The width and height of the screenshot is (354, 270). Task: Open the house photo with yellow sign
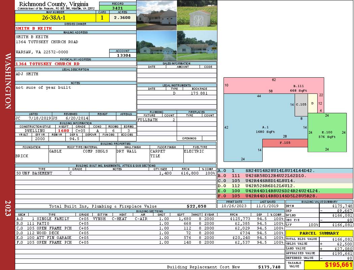pos(197,46)
